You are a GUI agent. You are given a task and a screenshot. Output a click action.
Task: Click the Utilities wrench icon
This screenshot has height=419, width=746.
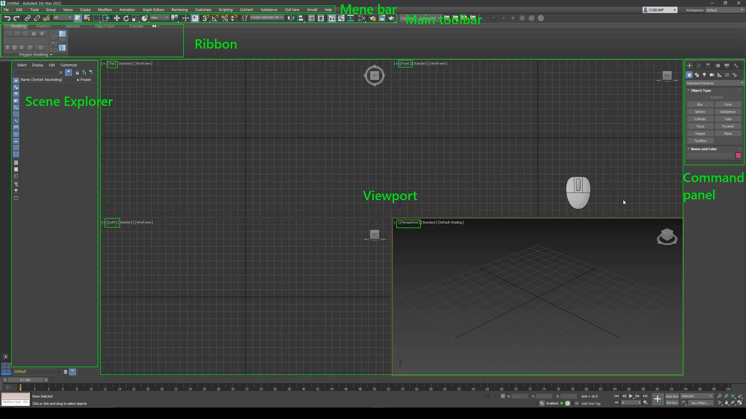click(736, 66)
